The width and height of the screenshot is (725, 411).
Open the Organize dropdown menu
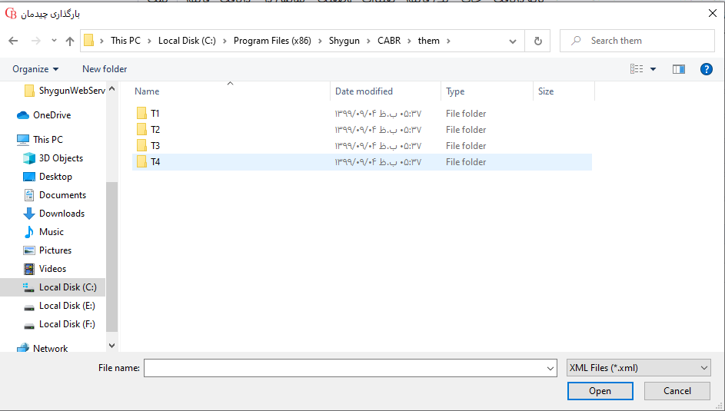[x=35, y=69]
